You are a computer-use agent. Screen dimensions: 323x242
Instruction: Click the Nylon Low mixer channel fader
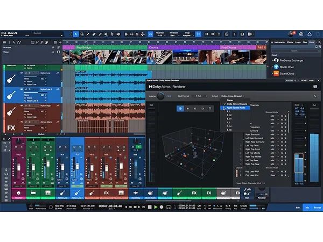62,167
